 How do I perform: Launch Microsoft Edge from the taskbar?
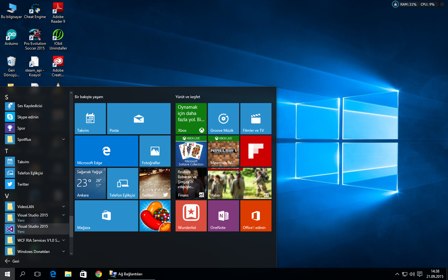pos(53,274)
